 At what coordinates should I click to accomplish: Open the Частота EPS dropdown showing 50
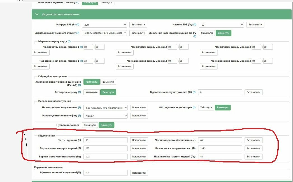[x=221, y=25]
